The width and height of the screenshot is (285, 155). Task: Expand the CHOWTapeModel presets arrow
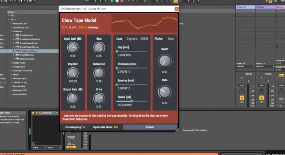14,51
